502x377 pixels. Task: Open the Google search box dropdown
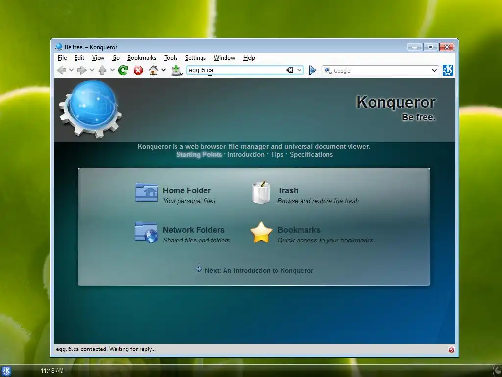(434, 70)
